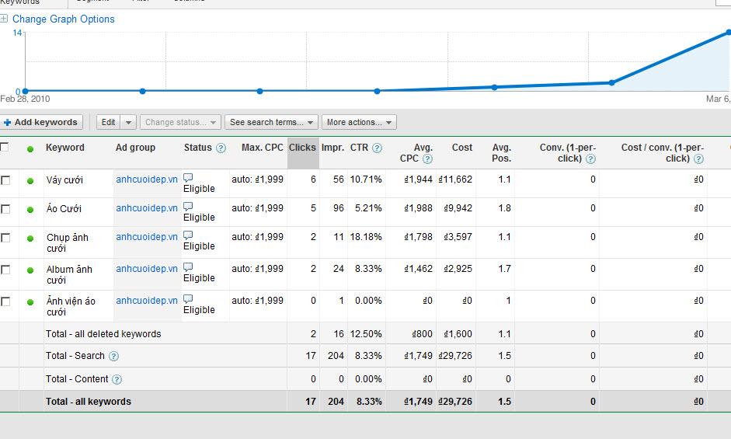Click the last graph data point at peak
731x439 pixels.
click(729, 32)
